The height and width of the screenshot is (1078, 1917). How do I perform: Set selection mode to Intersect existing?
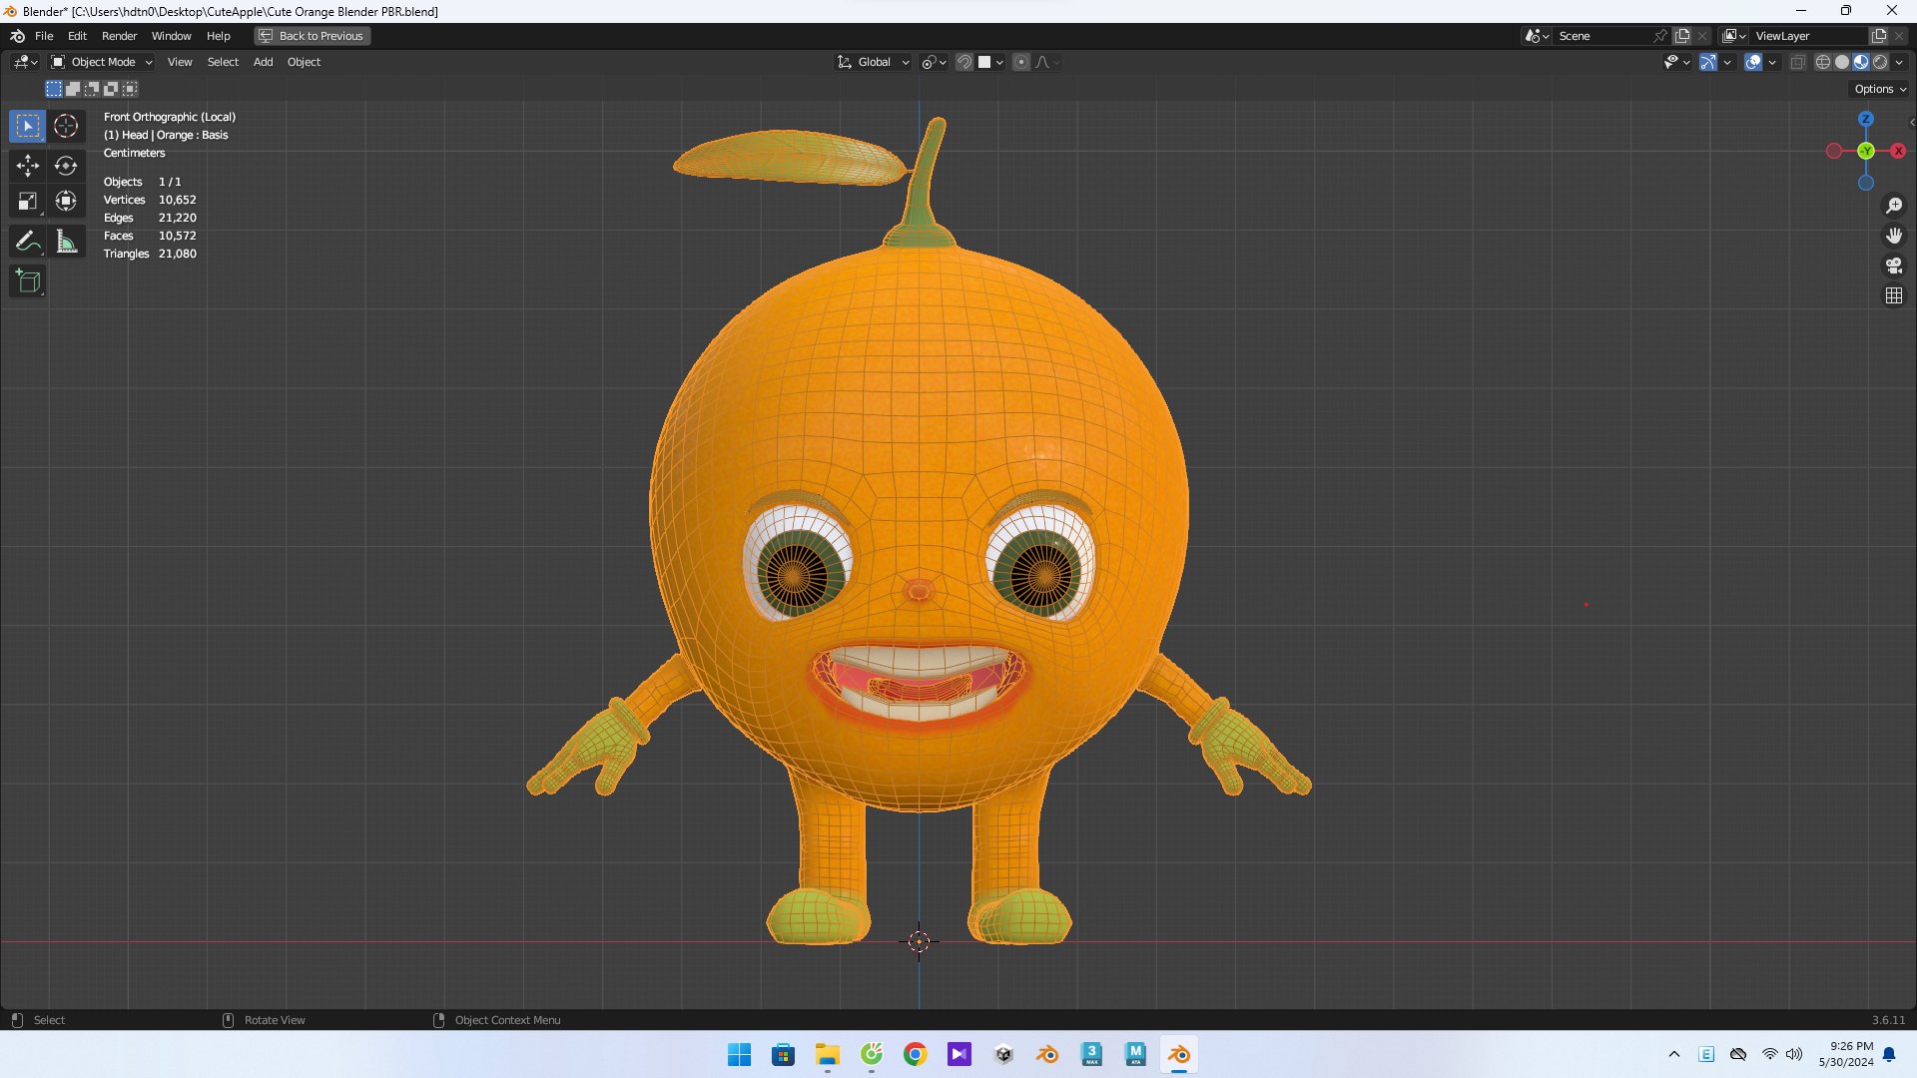click(x=130, y=89)
